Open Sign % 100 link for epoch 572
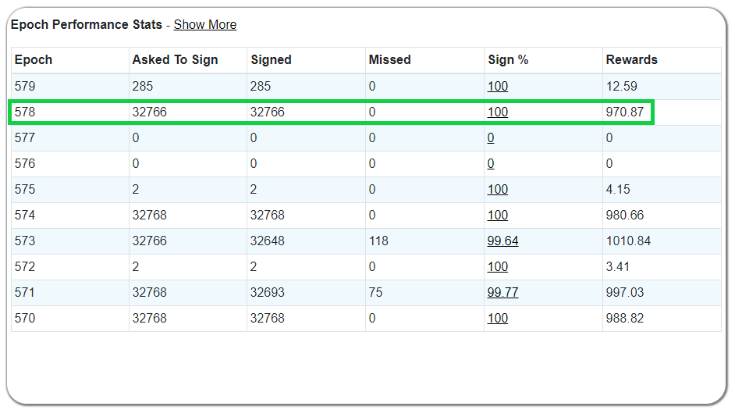The height and width of the screenshot is (410, 735). click(x=497, y=267)
